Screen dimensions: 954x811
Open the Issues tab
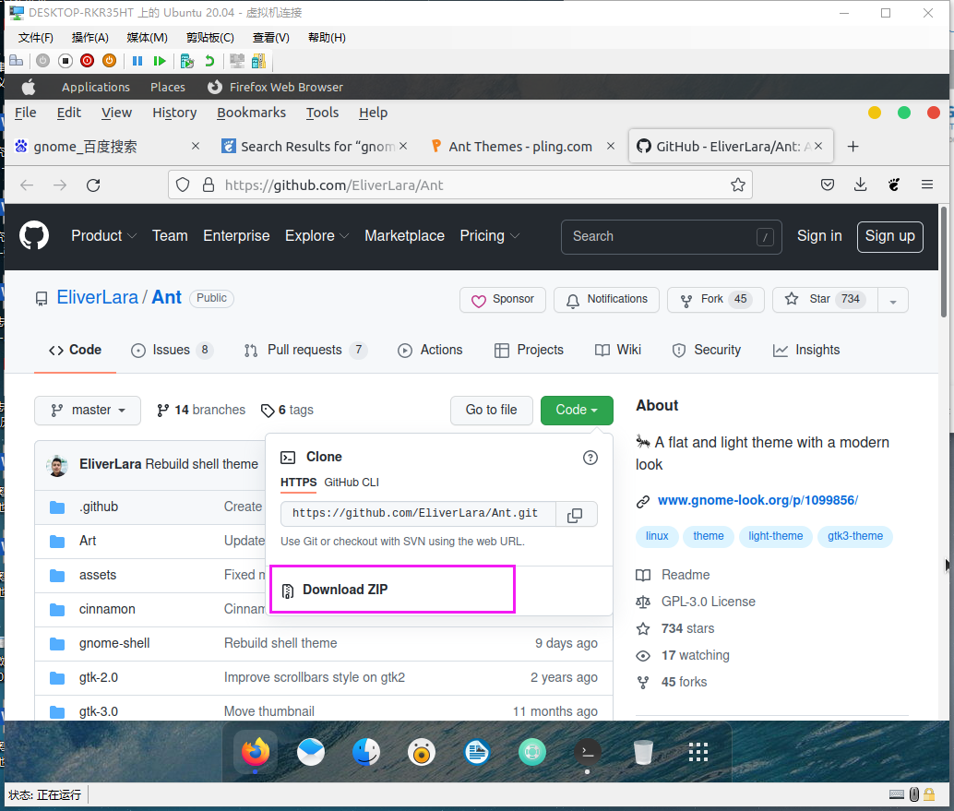[x=171, y=350]
